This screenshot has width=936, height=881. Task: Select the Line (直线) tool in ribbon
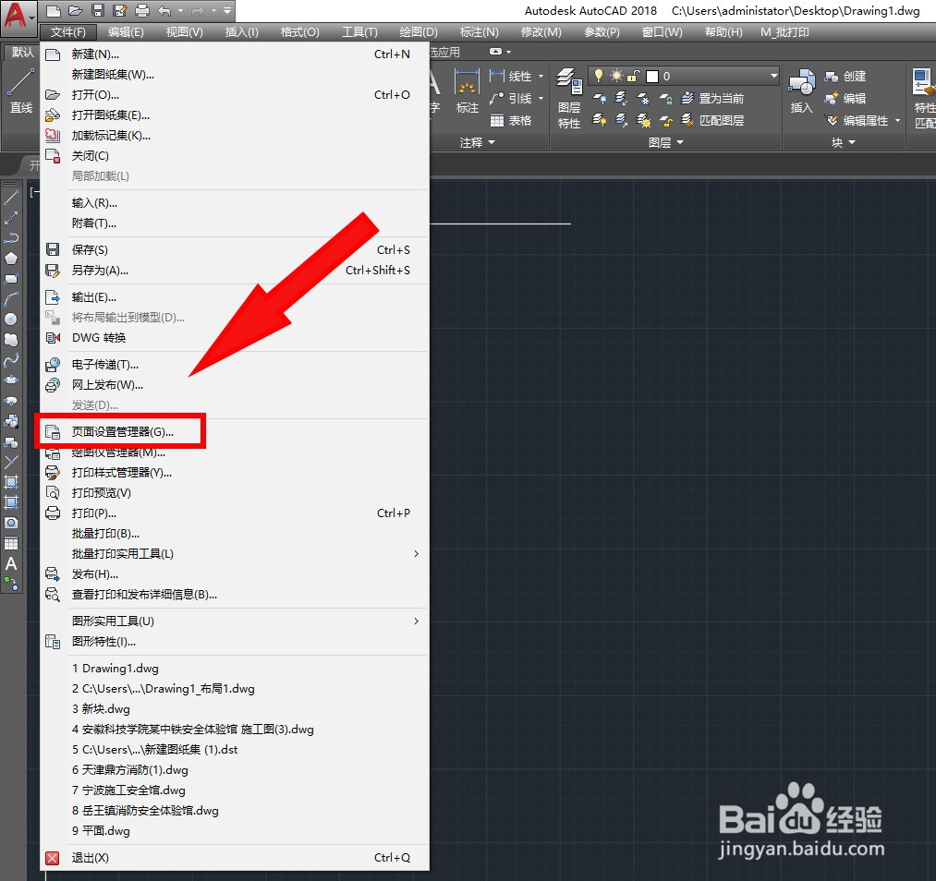pos(21,91)
